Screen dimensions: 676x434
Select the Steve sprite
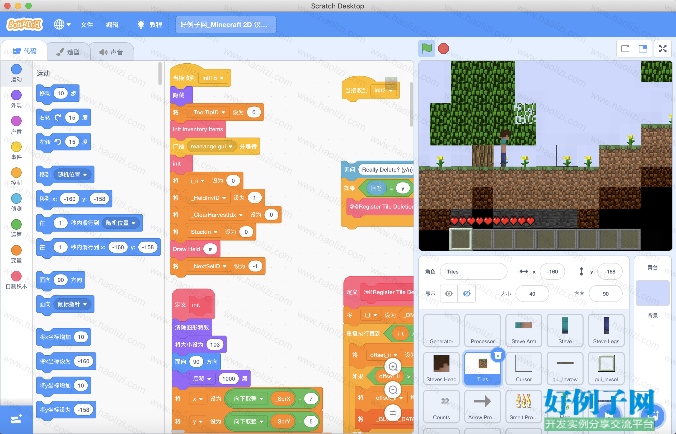click(565, 330)
